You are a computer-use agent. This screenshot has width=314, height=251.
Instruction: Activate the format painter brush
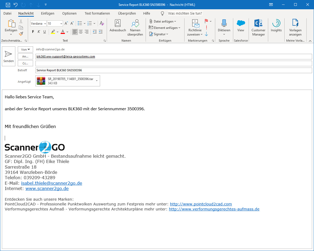(21, 34)
